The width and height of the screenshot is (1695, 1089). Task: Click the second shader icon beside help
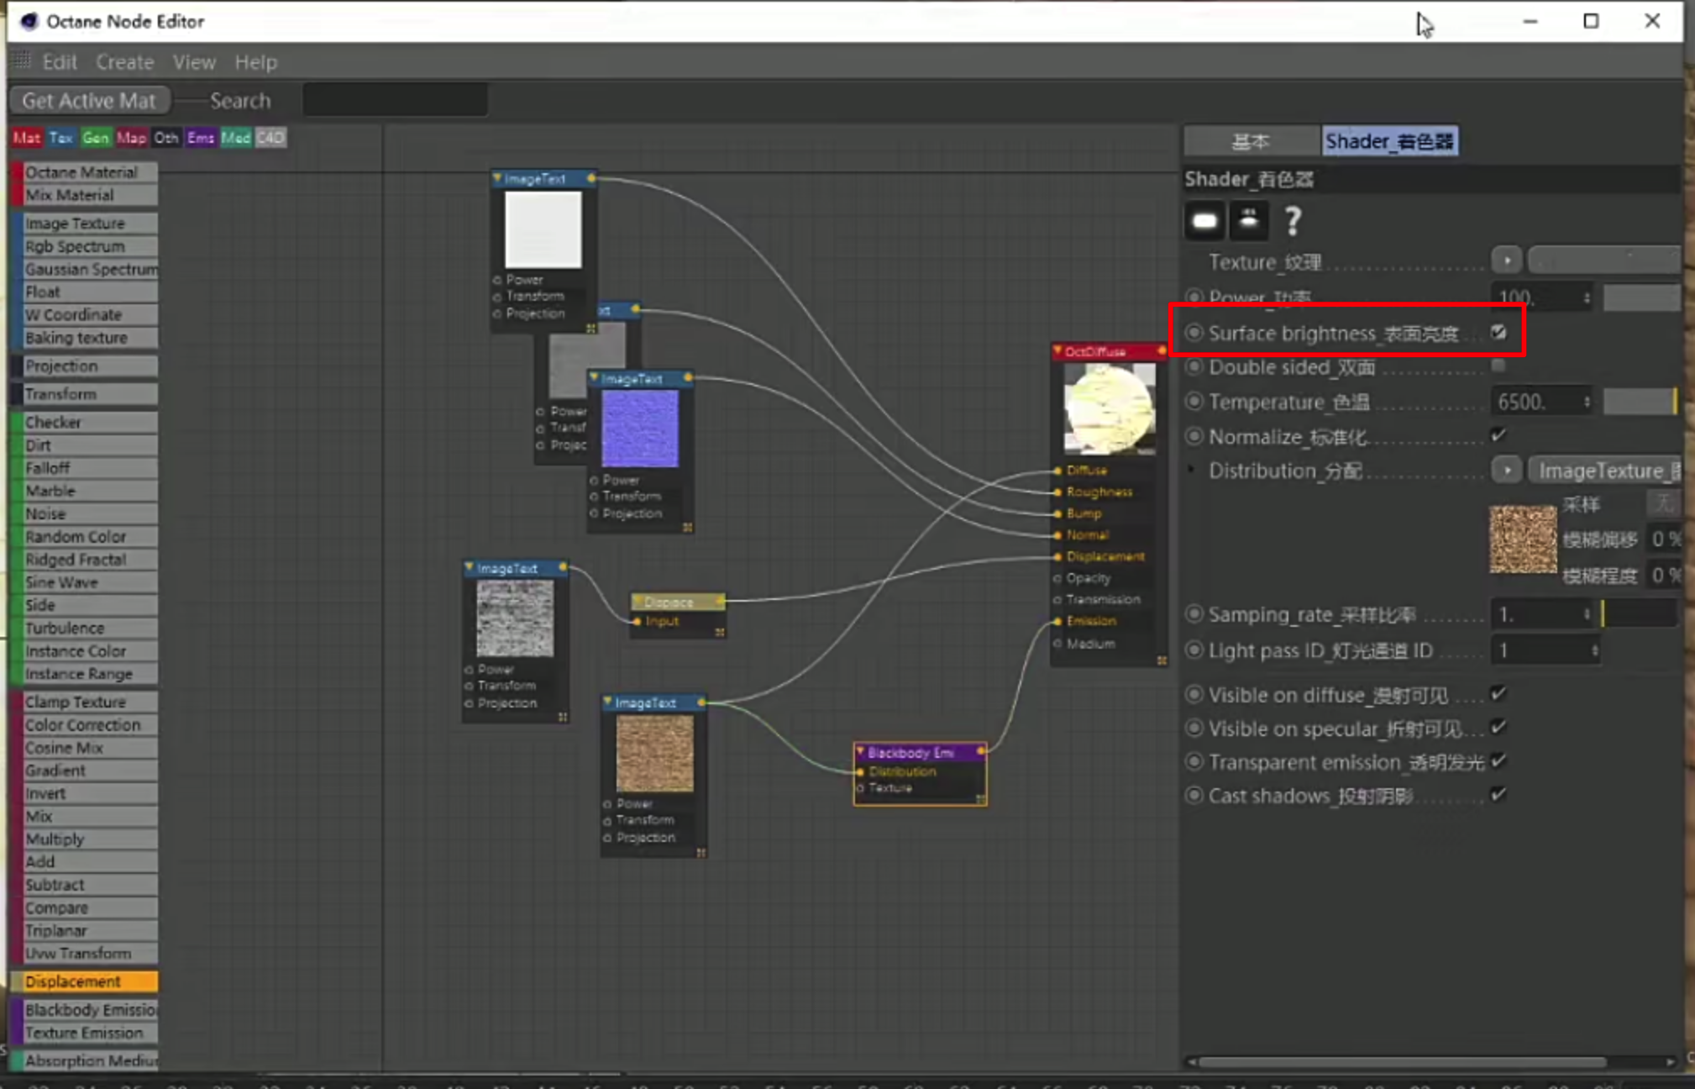point(1248,221)
